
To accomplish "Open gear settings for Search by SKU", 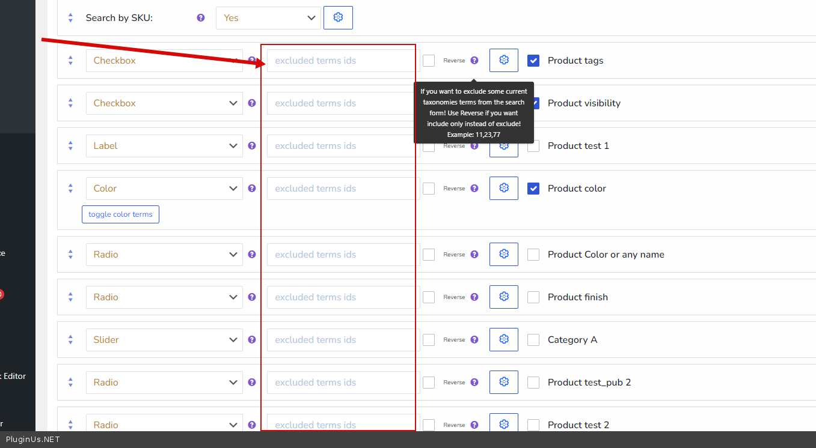I will click(x=338, y=18).
